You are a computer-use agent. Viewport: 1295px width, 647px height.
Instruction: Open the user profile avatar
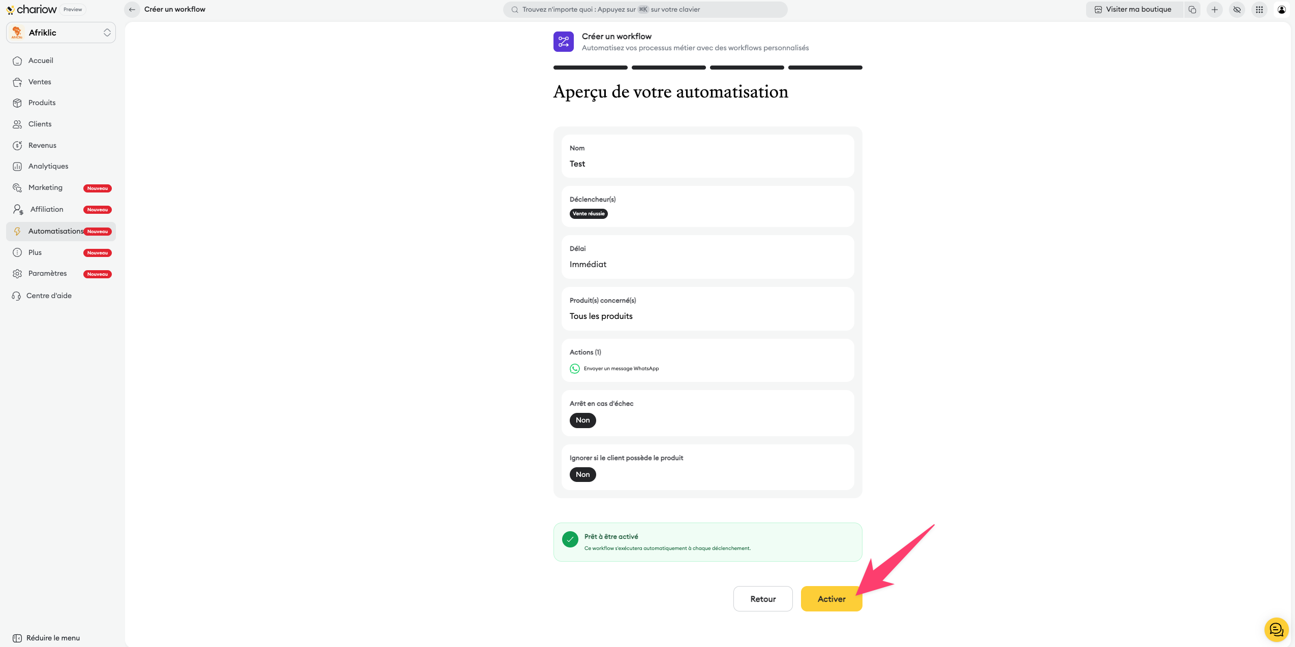click(1281, 10)
